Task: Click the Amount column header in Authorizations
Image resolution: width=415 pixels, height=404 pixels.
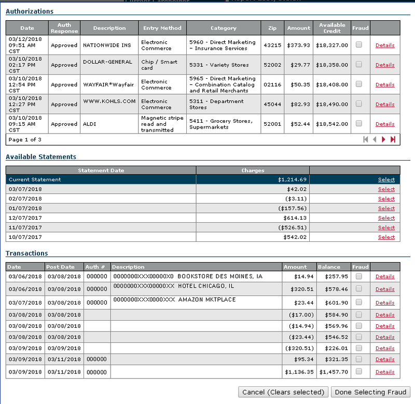Action: pyautogui.click(x=298, y=28)
